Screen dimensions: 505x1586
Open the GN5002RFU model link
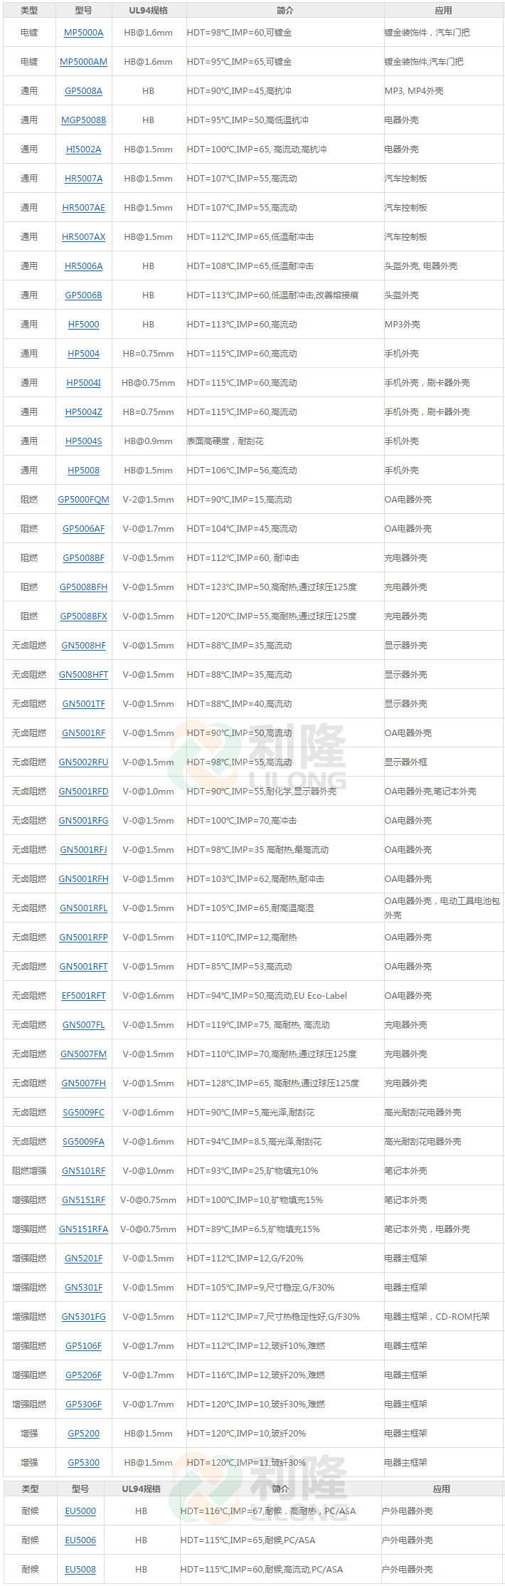click(83, 762)
